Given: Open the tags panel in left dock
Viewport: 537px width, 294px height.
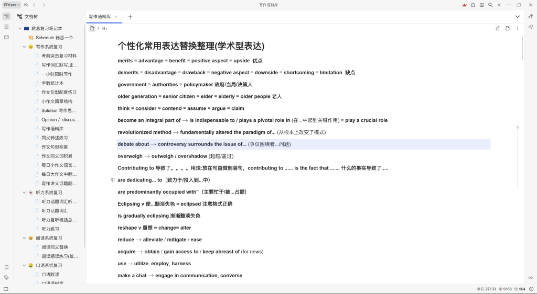Looking at the screenshot, I should [x=6, y=277].
